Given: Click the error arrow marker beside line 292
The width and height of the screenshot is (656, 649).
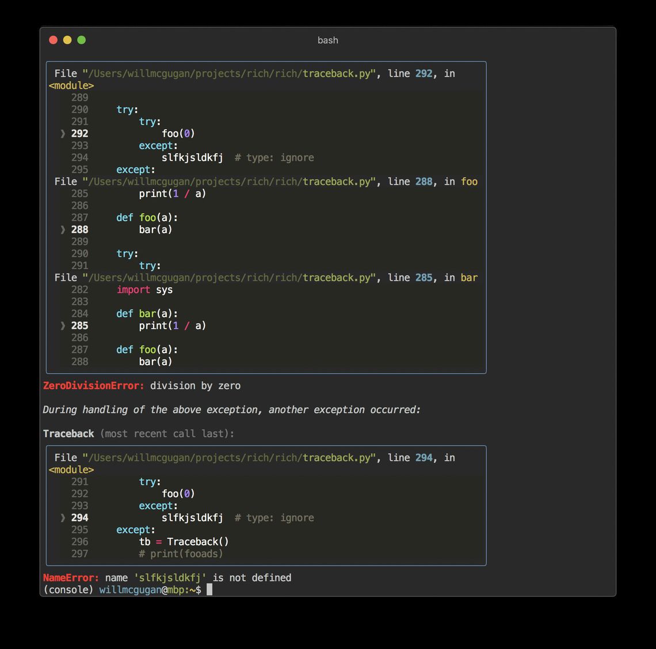Looking at the screenshot, I should (63, 134).
